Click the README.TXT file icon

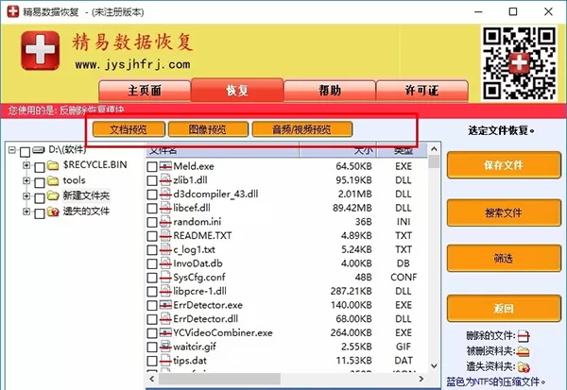165,236
